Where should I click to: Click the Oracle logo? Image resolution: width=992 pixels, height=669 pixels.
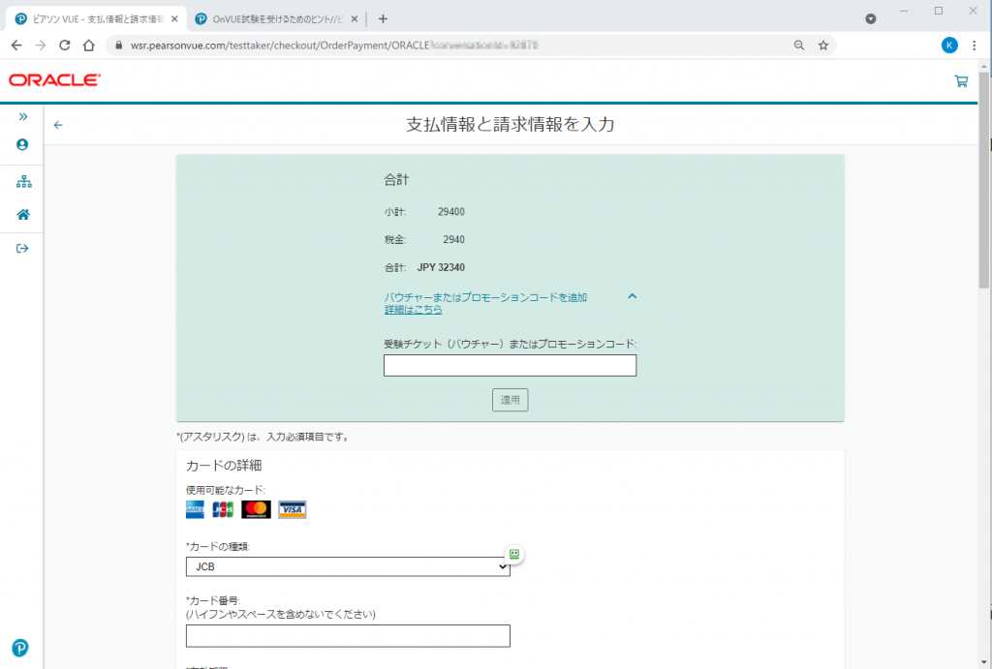tap(54, 80)
